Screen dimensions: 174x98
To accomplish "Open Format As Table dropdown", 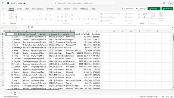I will (x=108, y=17).
